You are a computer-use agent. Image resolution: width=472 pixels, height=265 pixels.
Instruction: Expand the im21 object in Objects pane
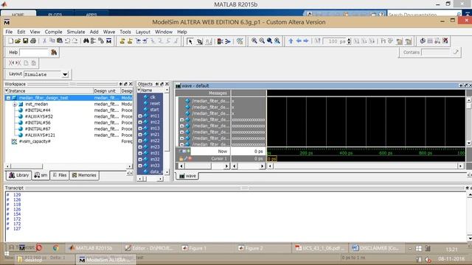pyautogui.click(x=140, y=135)
